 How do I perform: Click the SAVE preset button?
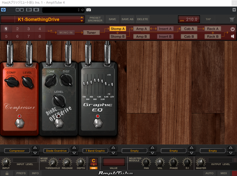pos(112,19)
